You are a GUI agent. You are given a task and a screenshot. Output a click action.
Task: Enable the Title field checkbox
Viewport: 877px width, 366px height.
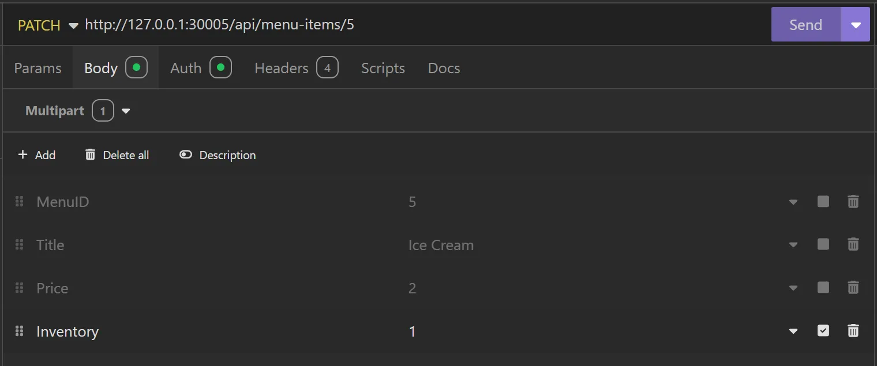pos(823,244)
